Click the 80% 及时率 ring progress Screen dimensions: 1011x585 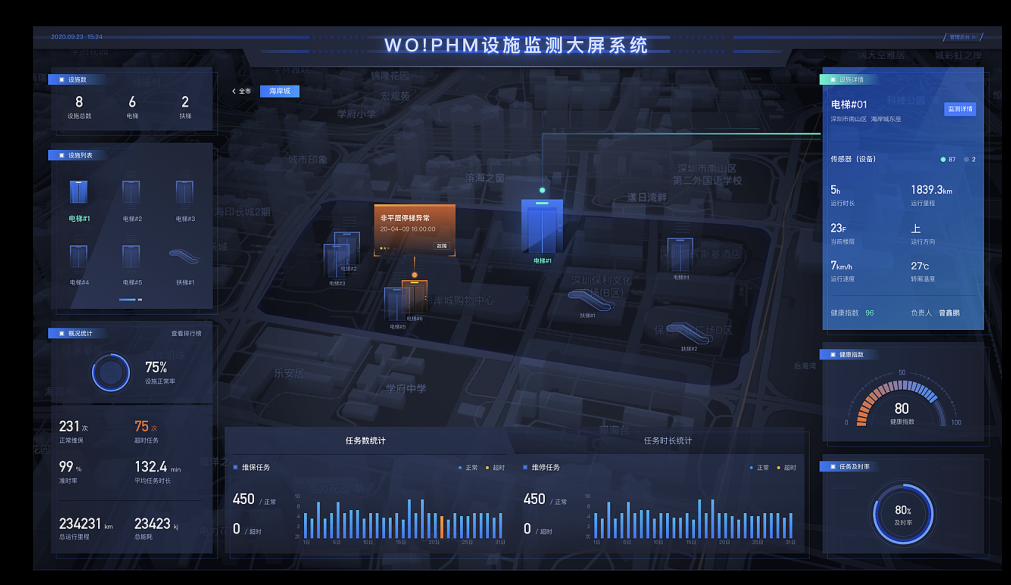coord(903,515)
